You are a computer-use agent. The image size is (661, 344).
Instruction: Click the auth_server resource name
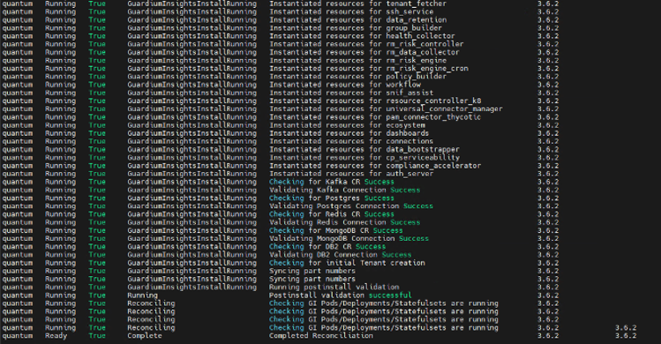[409, 174]
